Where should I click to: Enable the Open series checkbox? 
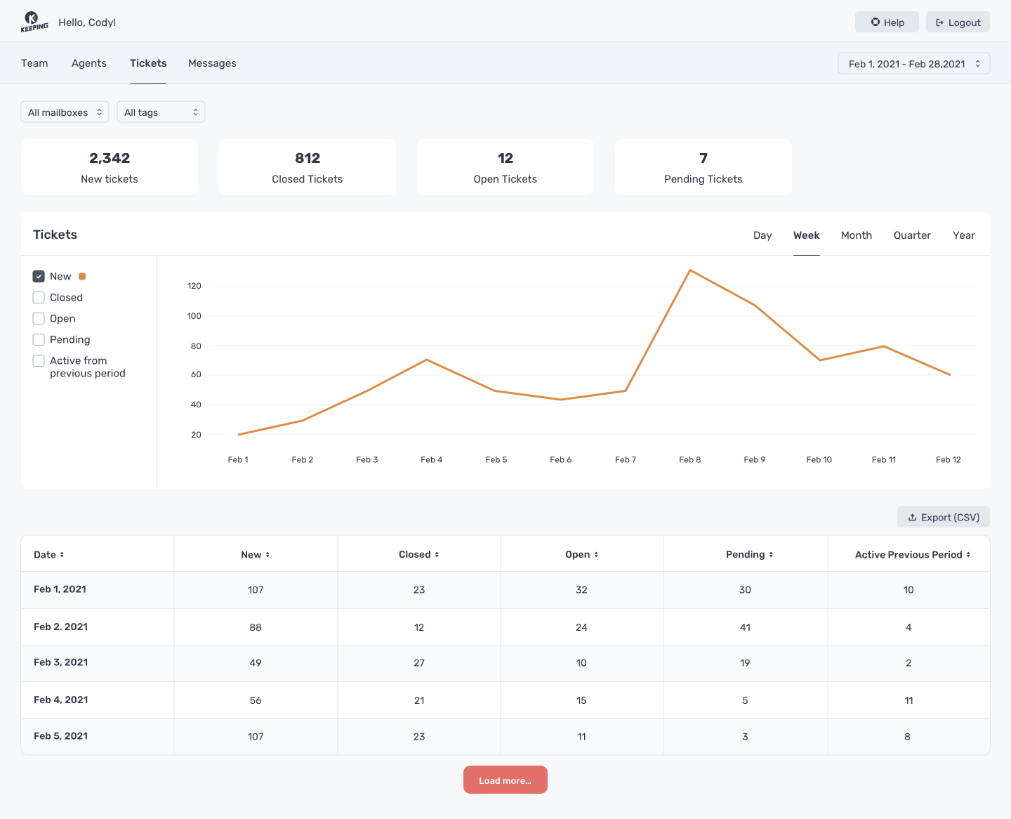[39, 319]
